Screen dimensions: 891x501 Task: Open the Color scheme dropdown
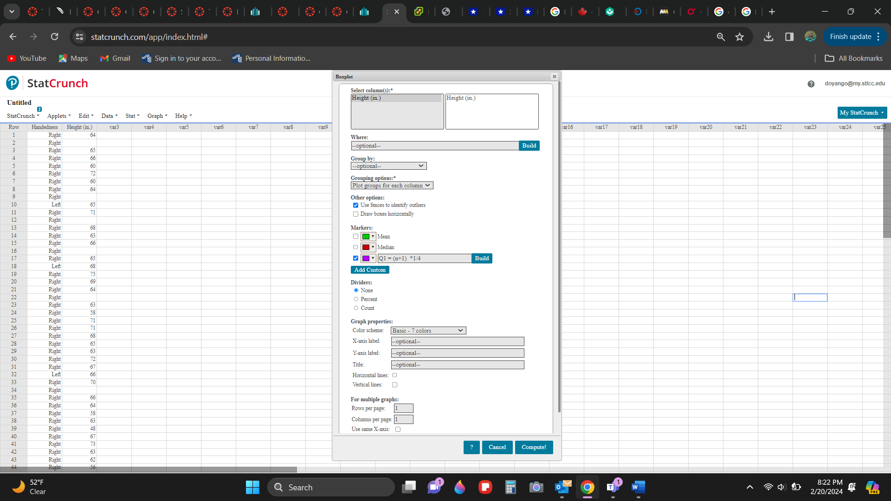(x=428, y=331)
